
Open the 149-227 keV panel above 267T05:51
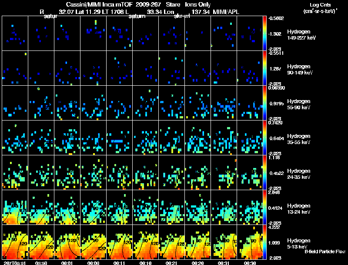pos(15,34)
